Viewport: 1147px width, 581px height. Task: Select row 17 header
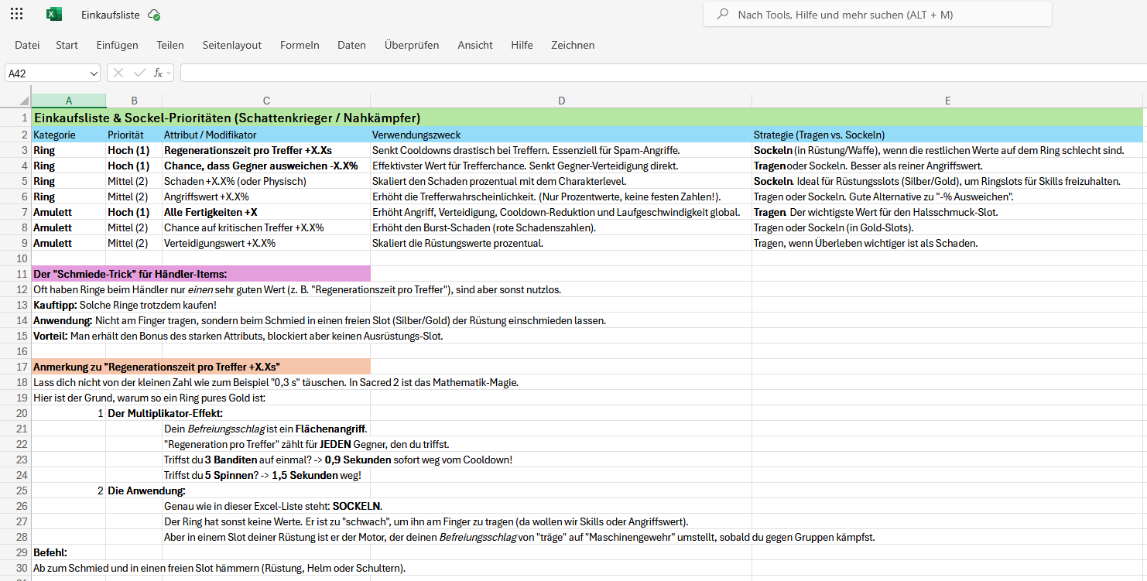tap(15, 367)
